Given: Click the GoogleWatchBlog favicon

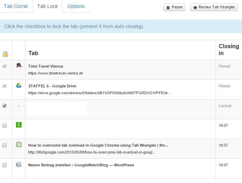Looking at the screenshot, I should [19, 165].
